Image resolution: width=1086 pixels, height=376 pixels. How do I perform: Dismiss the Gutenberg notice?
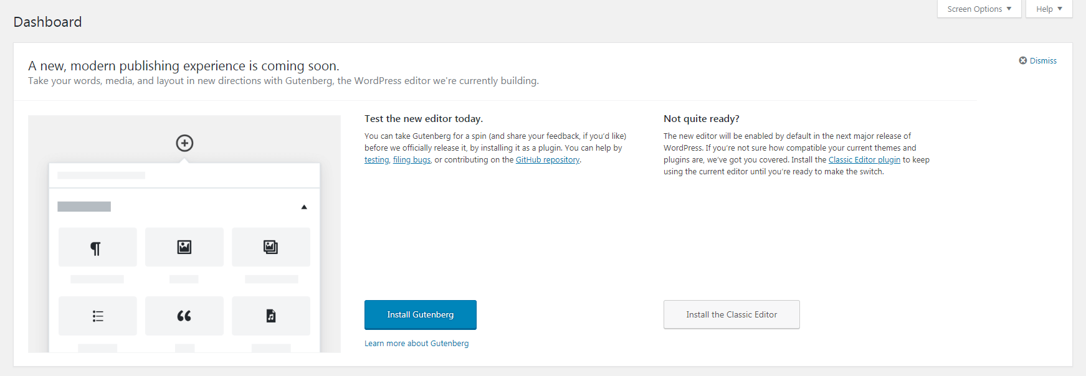click(1038, 60)
